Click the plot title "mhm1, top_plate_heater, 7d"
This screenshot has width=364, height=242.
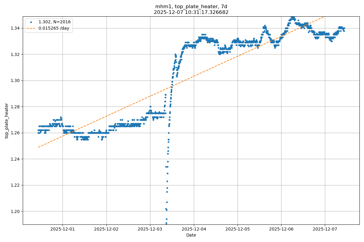pos(191,7)
